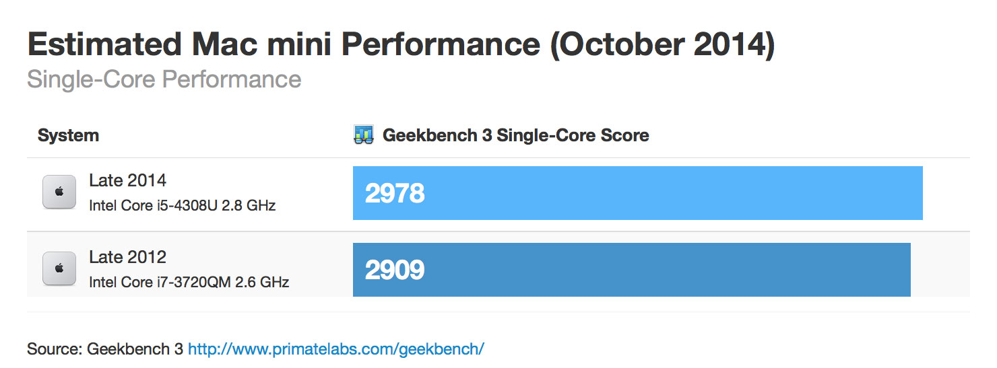Click the Late 2012 Mac mini icon
Screen dimensions: 997x368
(59, 269)
